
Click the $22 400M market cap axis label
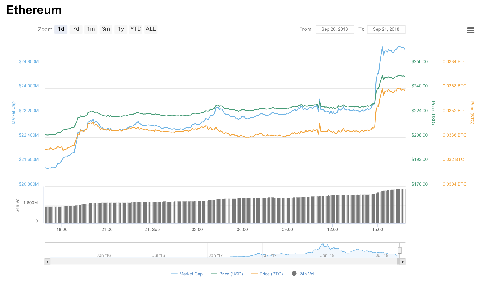pyautogui.click(x=29, y=135)
